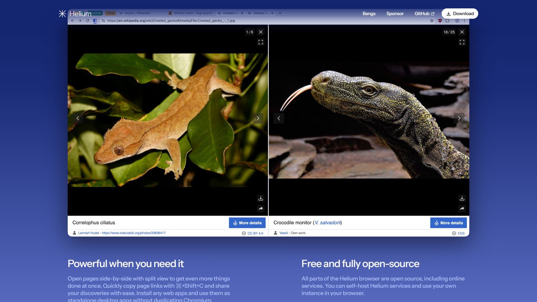The image size is (537, 302).
Task: Show next image in gecko viewer
Action: click(x=258, y=118)
